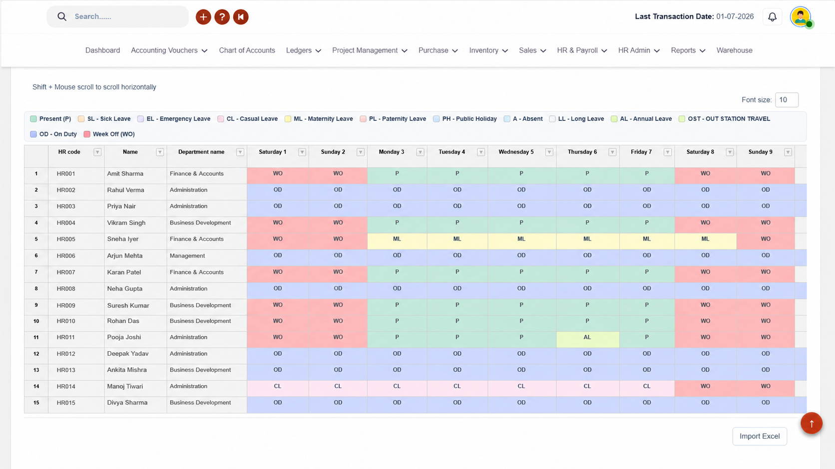Open Friday 7 column filter
835x469 pixels.
[668, 152]
